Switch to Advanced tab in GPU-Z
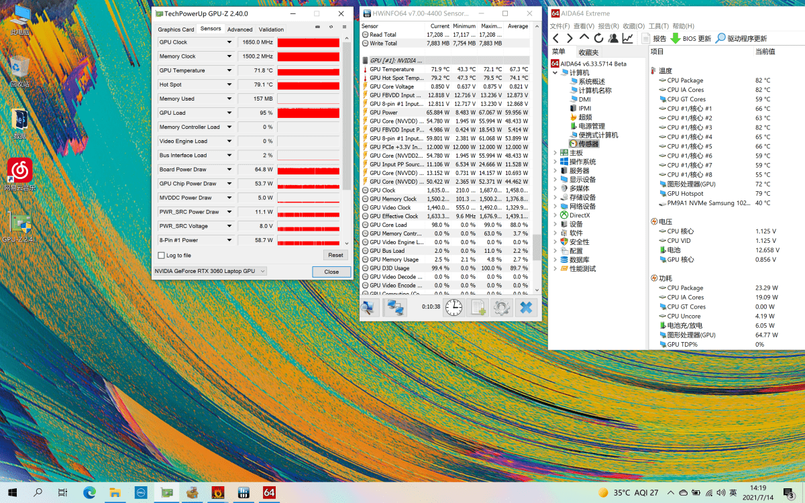Viewport: 805px width, 503px height. click(239, 30)
